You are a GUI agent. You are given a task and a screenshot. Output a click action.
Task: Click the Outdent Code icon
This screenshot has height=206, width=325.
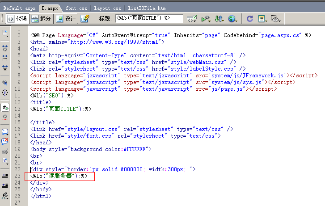click(5, 185)
